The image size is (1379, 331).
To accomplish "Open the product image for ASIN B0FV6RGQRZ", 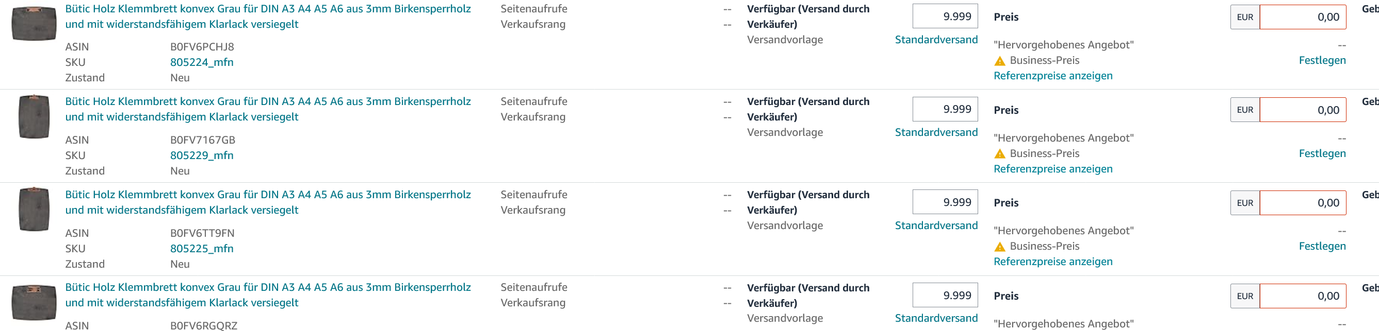I will coord(34,303).
